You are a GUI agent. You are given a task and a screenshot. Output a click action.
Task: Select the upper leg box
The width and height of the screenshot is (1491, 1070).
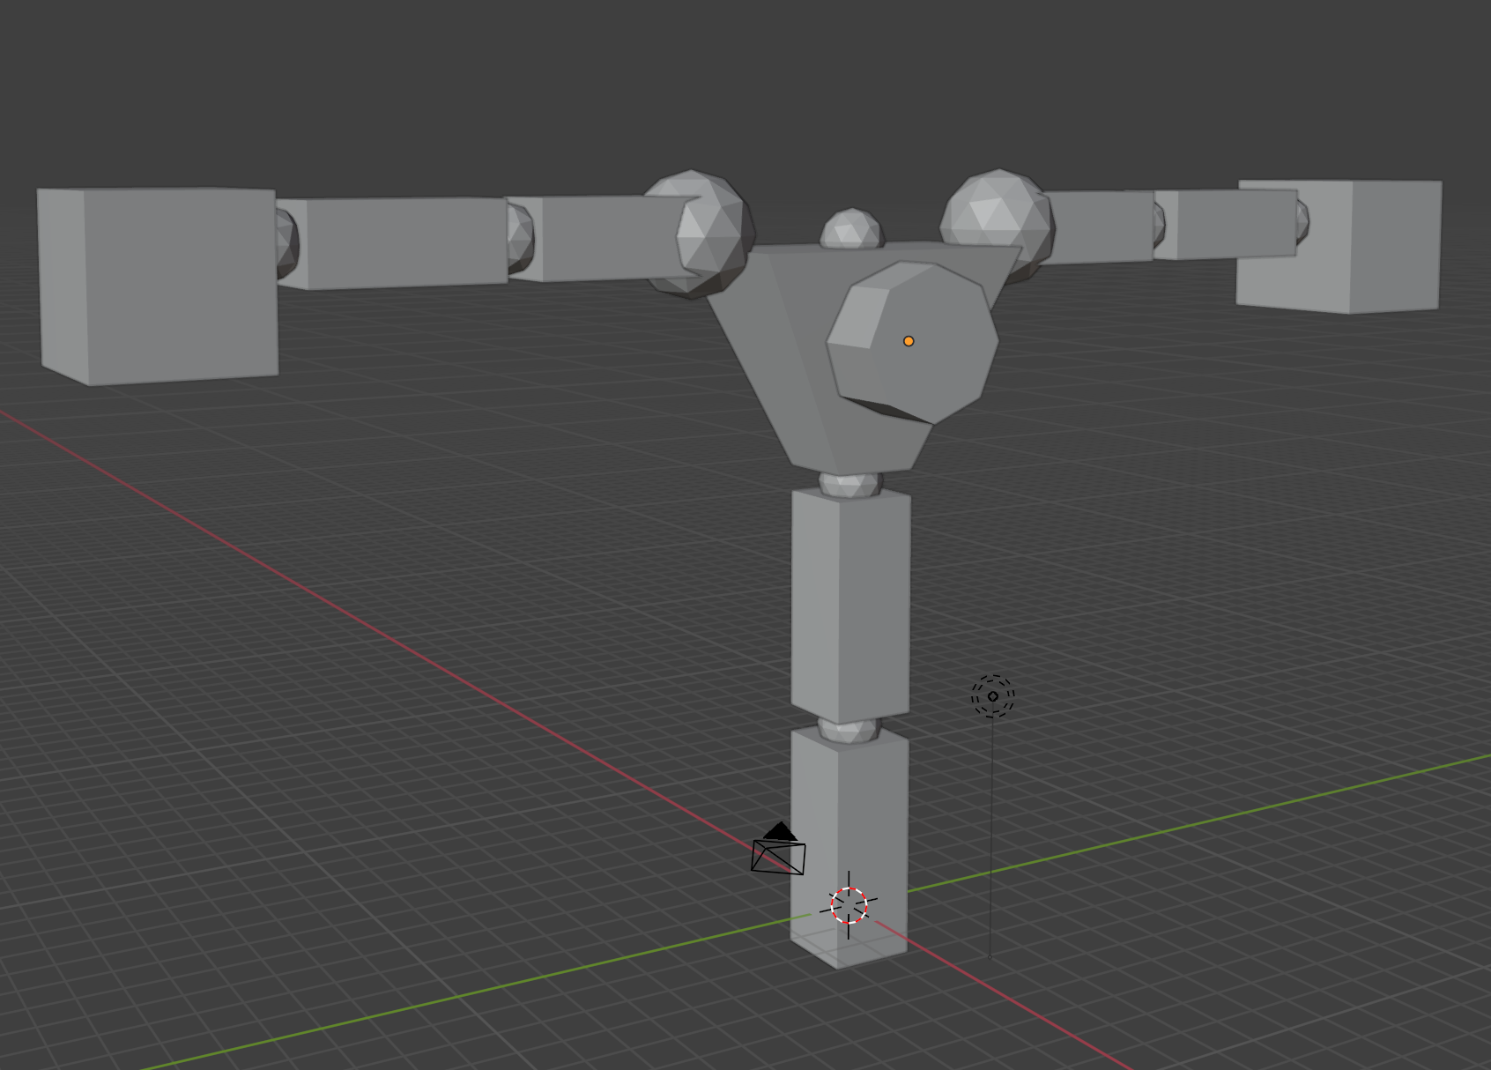pos(850,606)
